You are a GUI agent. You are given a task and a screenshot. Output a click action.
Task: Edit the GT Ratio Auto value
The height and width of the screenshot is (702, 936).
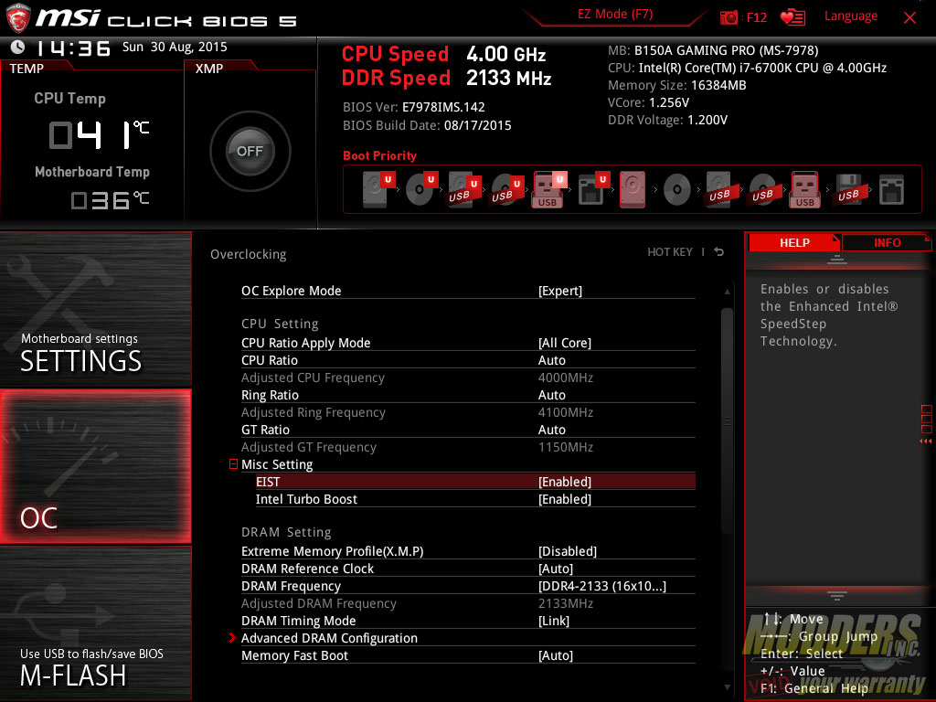(551, 430)
